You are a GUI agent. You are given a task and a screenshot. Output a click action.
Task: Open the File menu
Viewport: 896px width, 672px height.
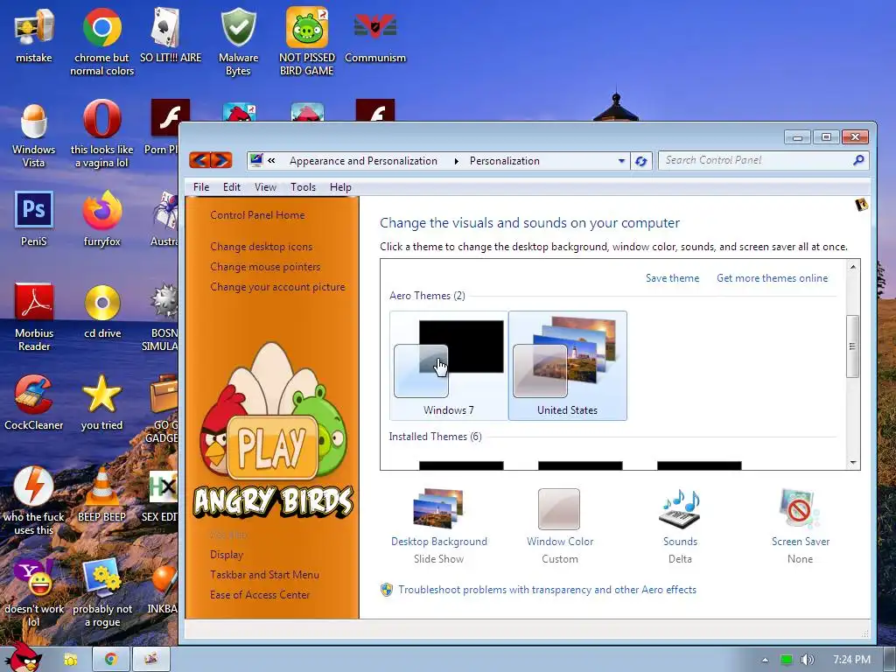[x=201, y=187]
